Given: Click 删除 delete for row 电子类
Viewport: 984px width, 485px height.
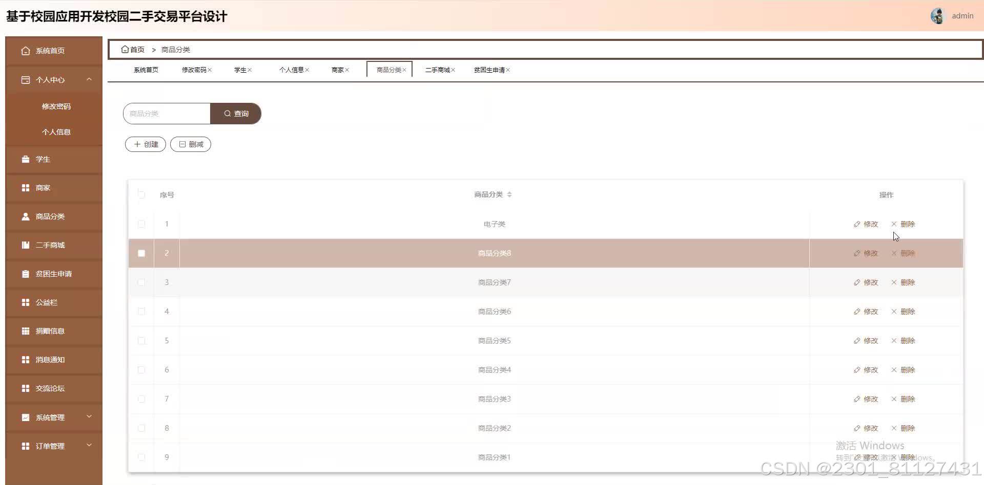Looking at the screenshot, I should point(903,224).
